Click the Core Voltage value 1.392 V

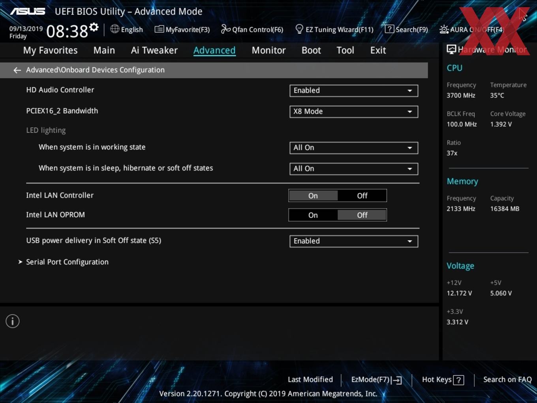(x=501, y=124)
